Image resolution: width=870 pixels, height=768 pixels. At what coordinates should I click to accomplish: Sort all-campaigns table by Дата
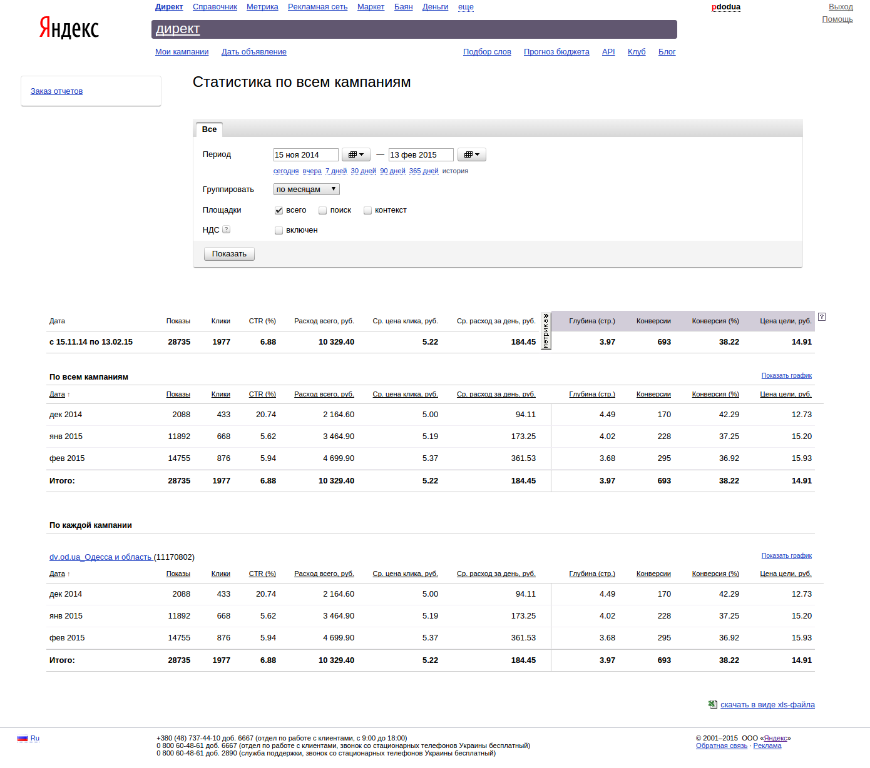click(57, 395)
